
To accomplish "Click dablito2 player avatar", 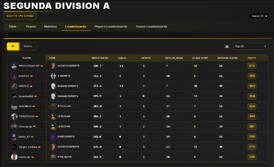I will click(14, 86).
